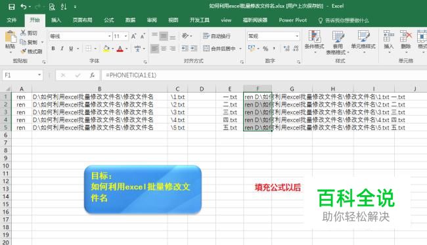
Task: Open the font name dropdown
Action: pos(110,36)
